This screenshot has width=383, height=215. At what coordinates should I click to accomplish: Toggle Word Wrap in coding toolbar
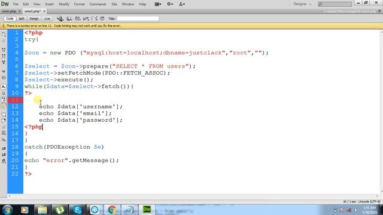click(x=4, y=99)
